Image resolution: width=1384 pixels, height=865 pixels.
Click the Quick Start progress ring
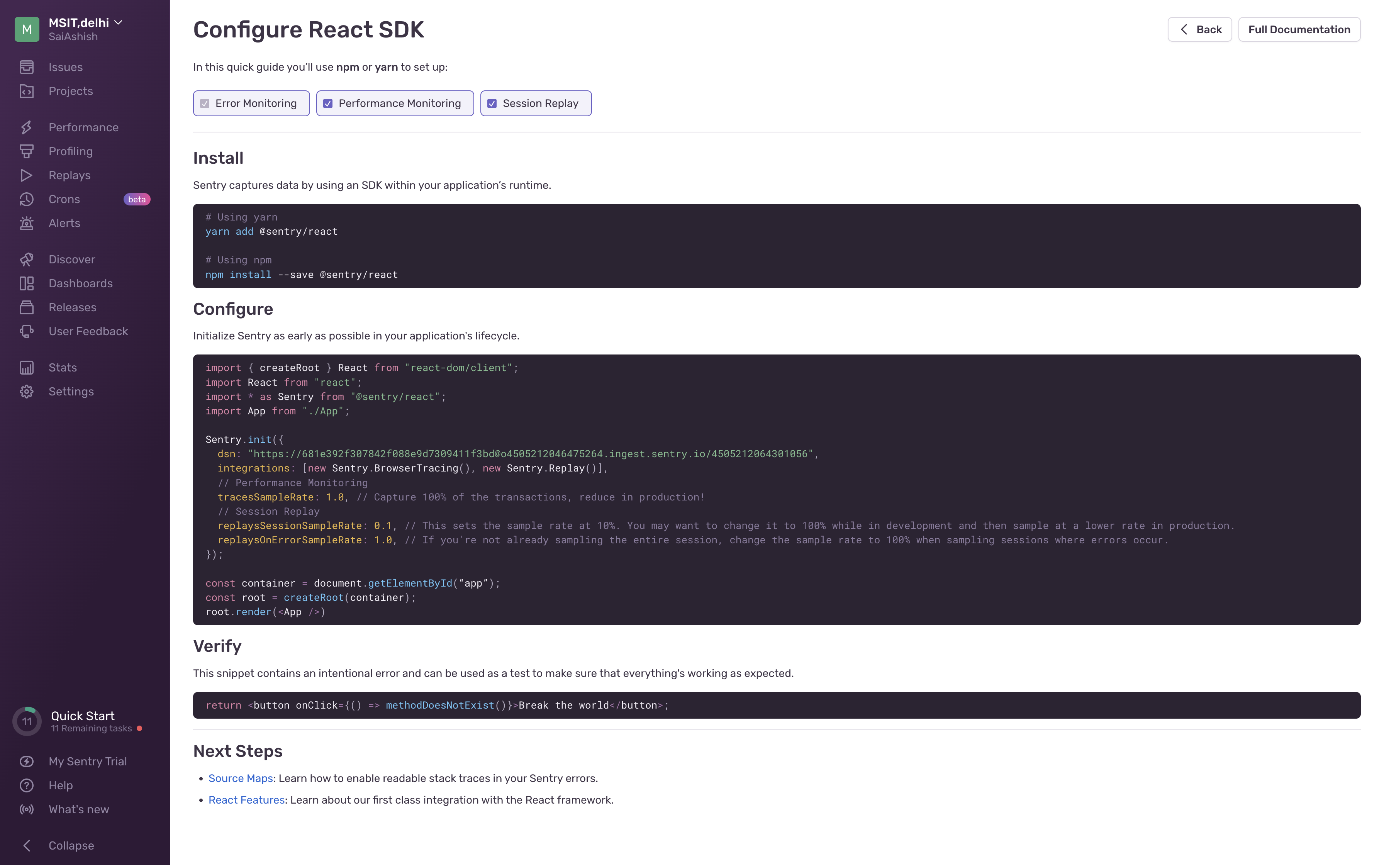point(27,721)
